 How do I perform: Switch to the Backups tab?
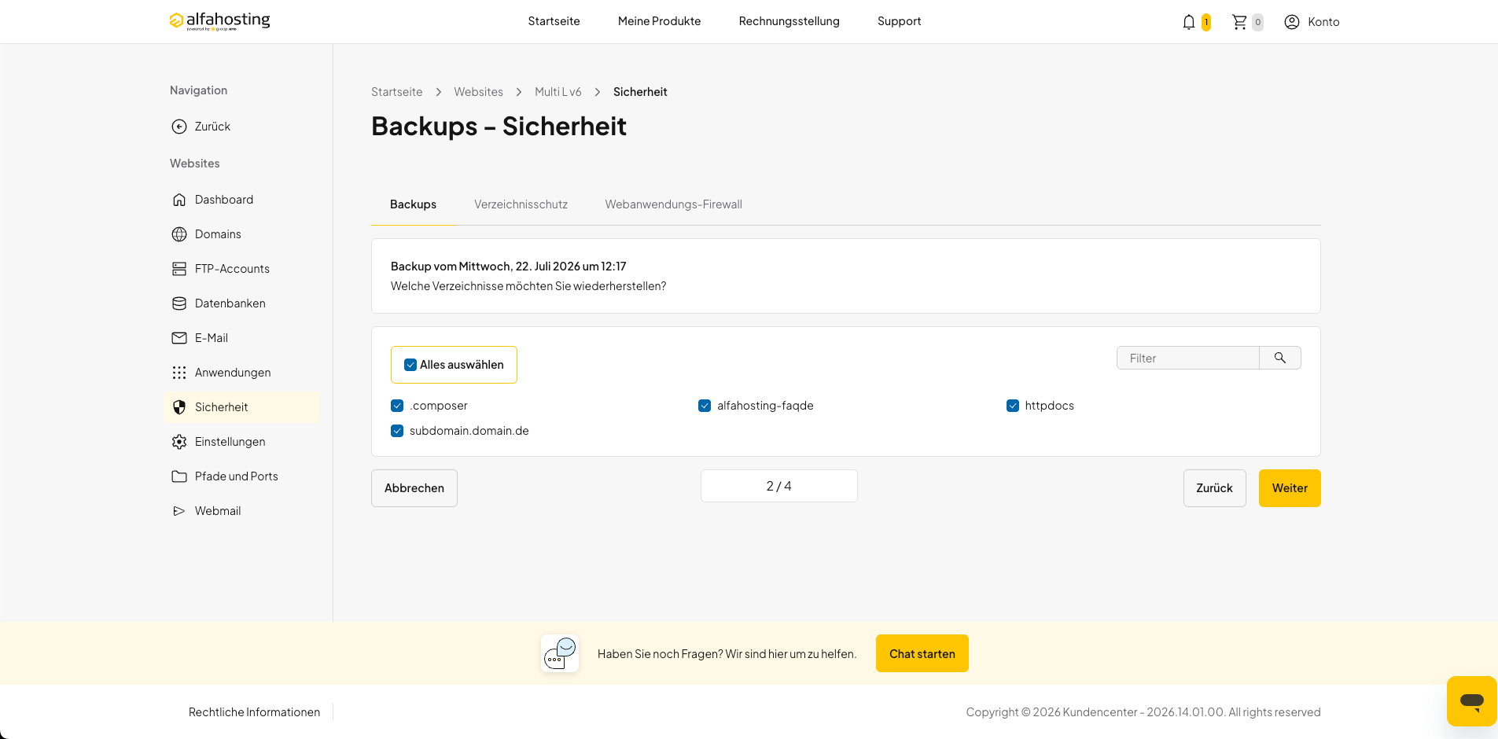coord(413,204)
